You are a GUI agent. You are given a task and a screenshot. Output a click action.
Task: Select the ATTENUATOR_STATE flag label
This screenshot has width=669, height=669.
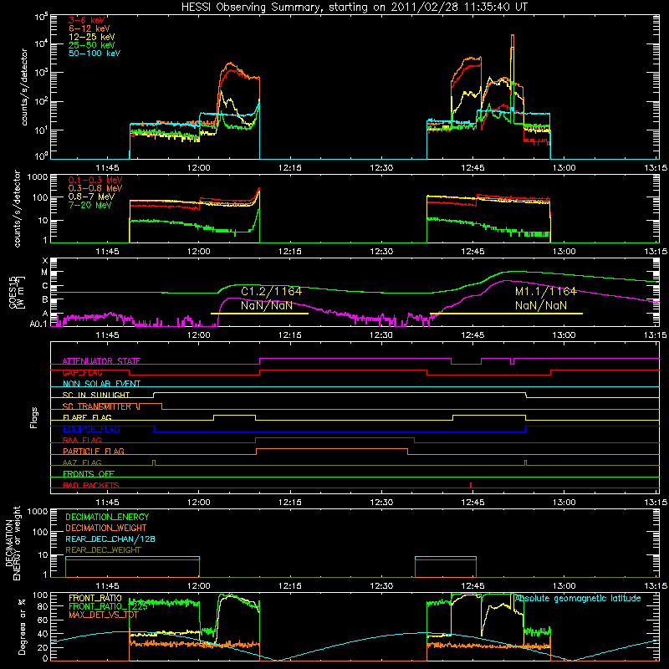point(101,361)
